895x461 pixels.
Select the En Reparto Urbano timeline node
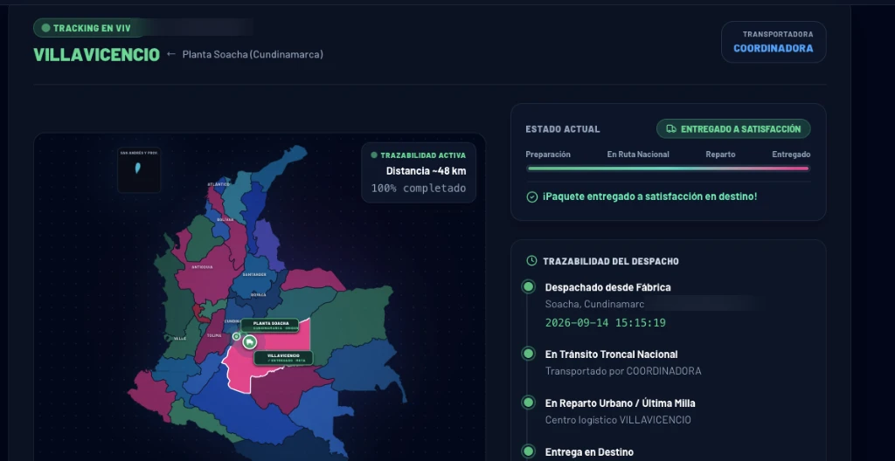(x=528, y=403)
